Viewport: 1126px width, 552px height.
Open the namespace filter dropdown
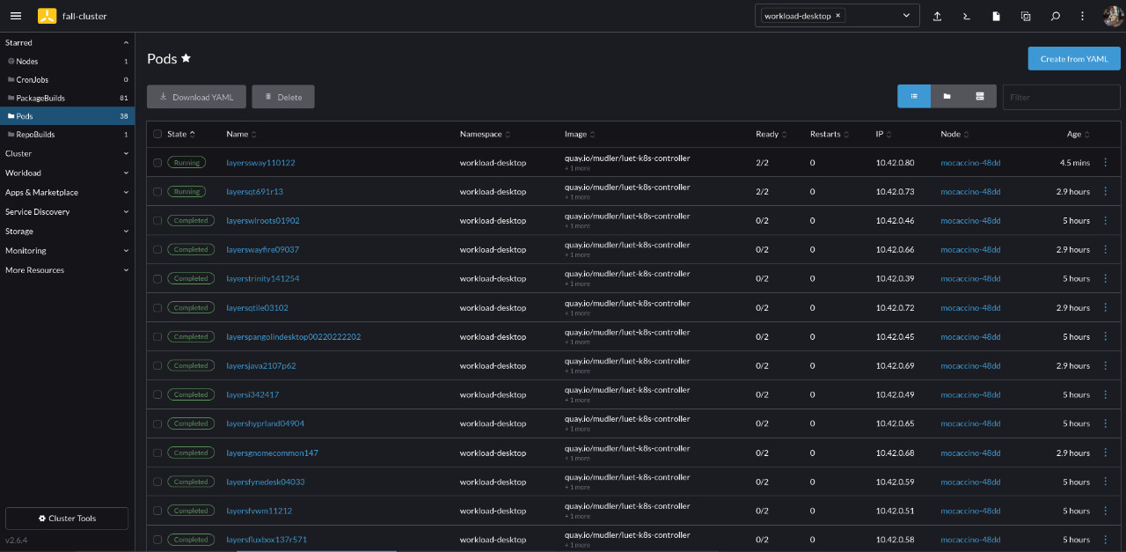coord(906,16)
